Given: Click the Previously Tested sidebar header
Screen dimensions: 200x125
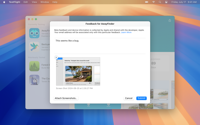Looking at the screenshot, I should [x=37, y=58].
